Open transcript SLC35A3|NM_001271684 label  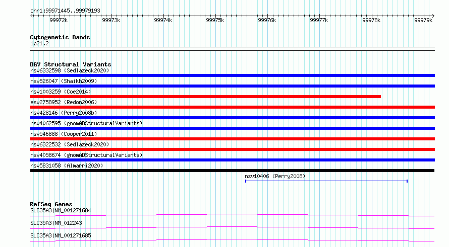click(61, 210)
